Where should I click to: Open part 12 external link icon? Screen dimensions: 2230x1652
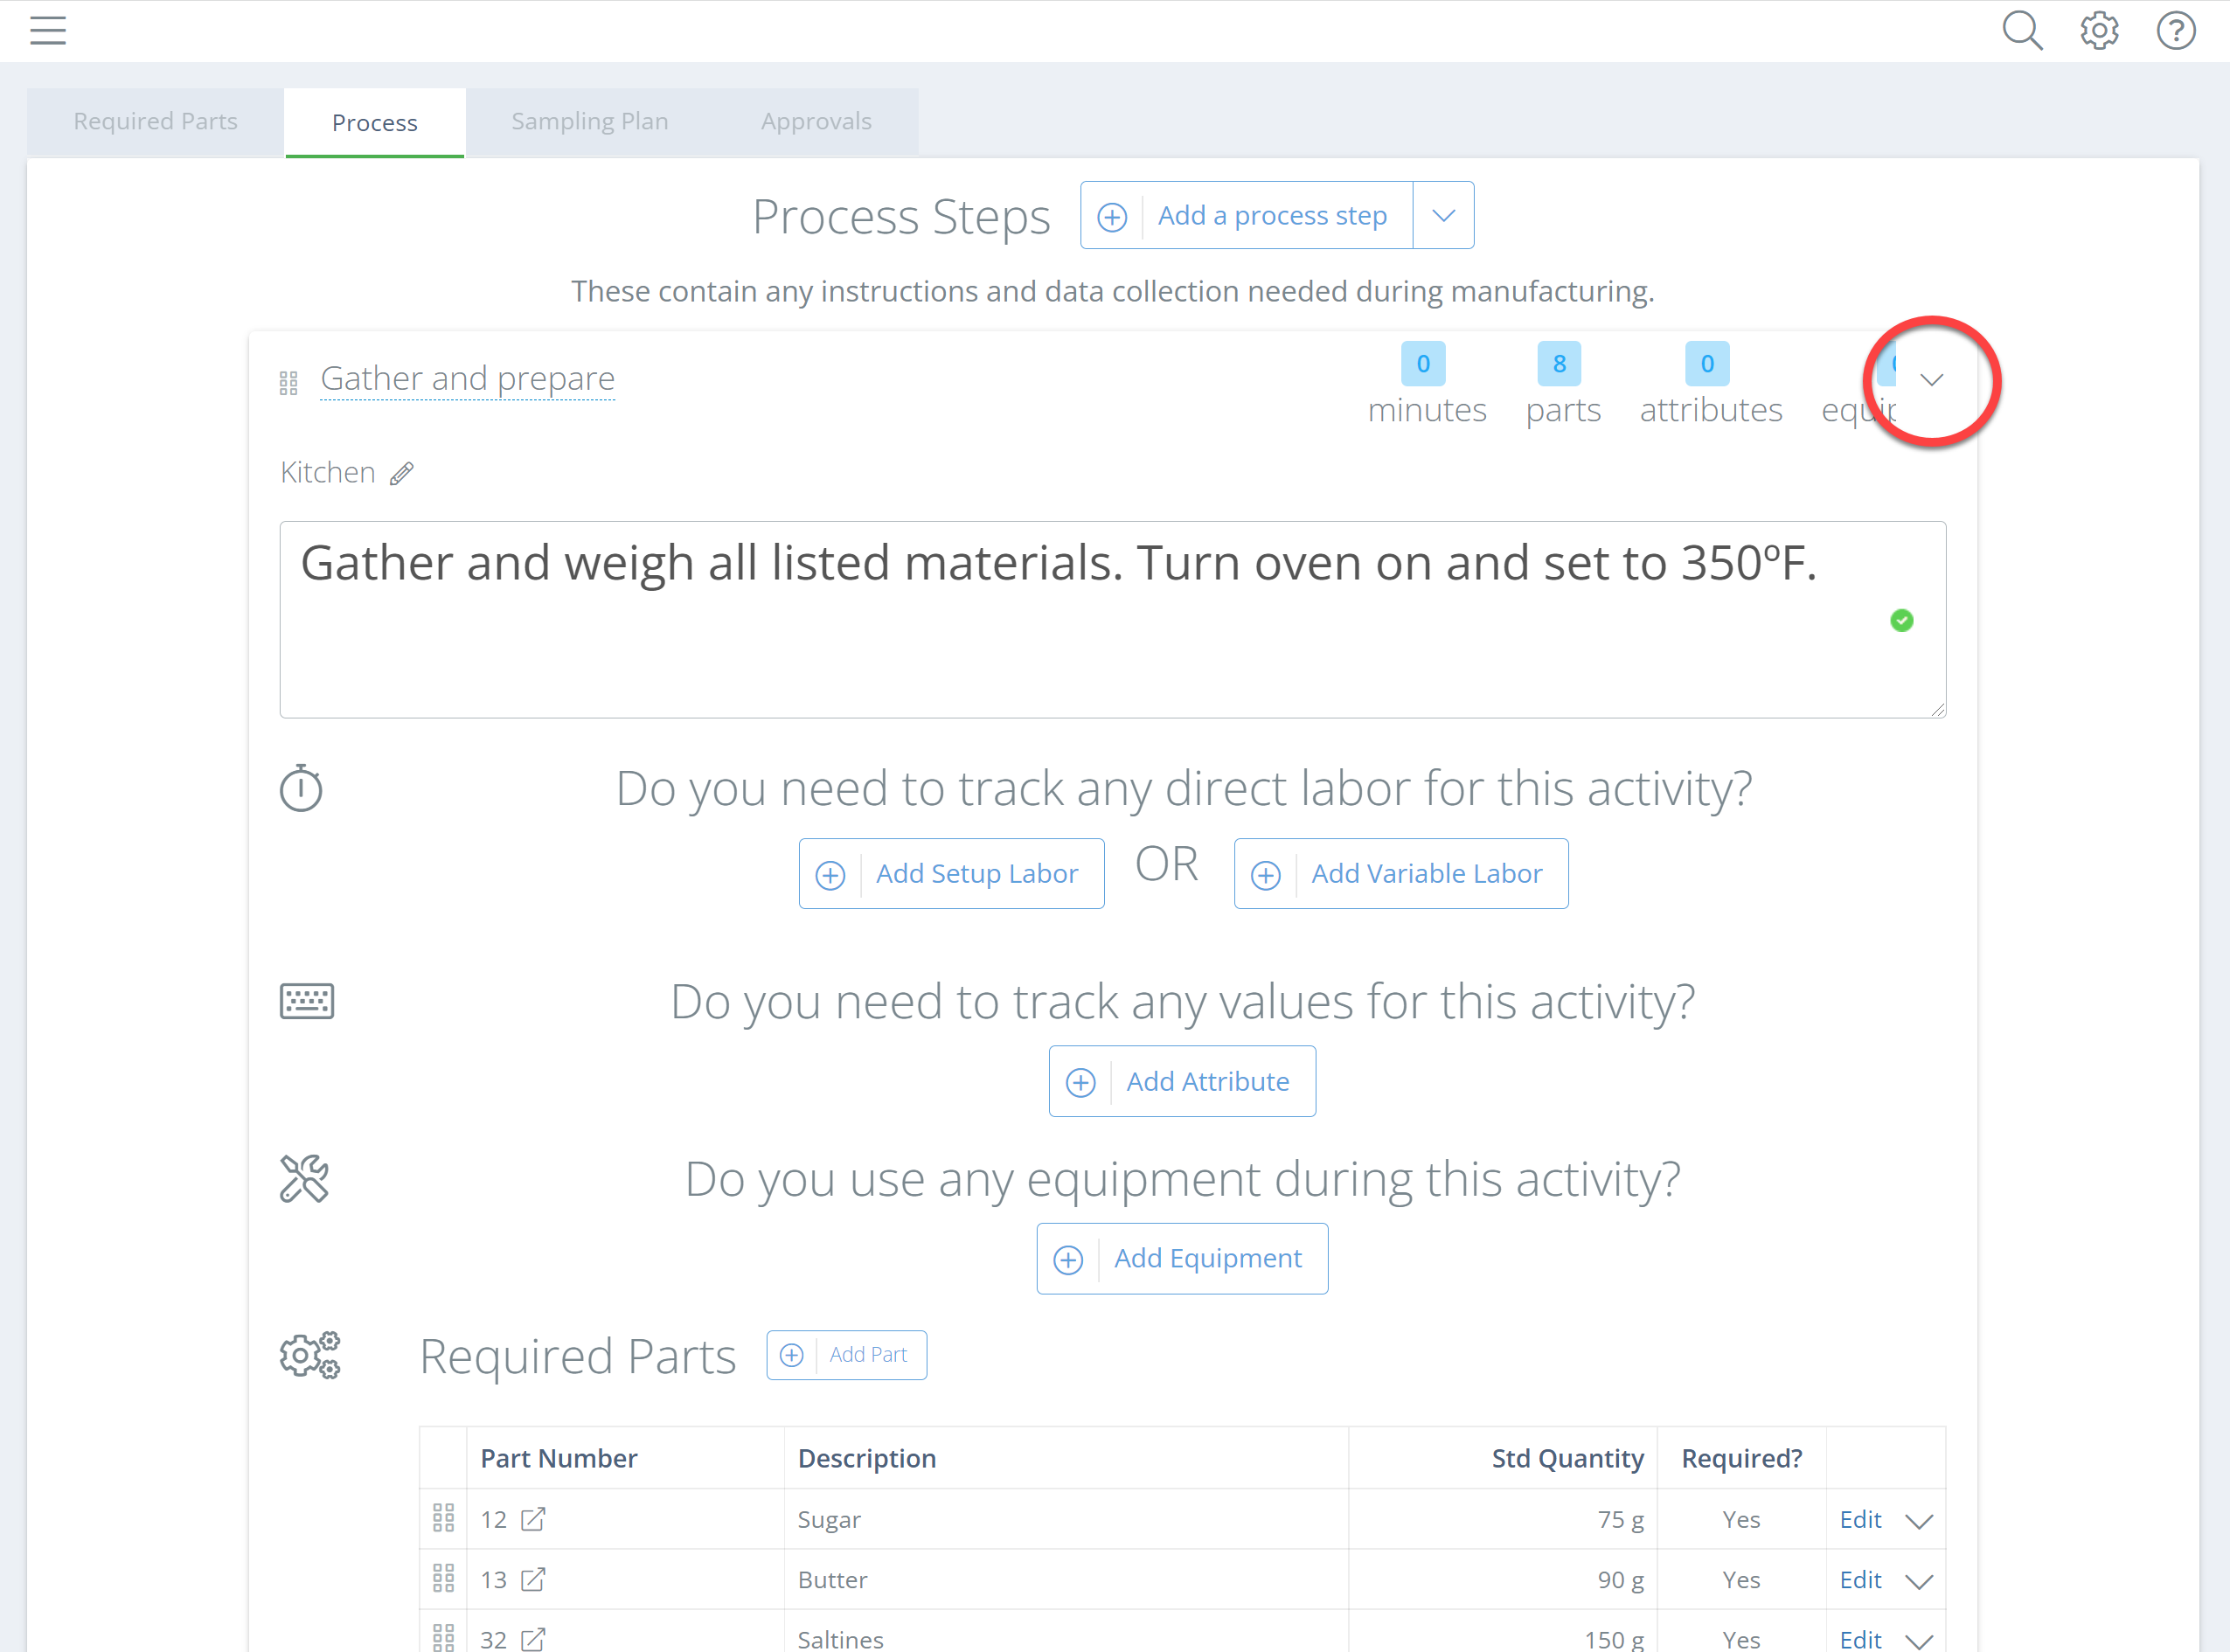pos(534,1519)
